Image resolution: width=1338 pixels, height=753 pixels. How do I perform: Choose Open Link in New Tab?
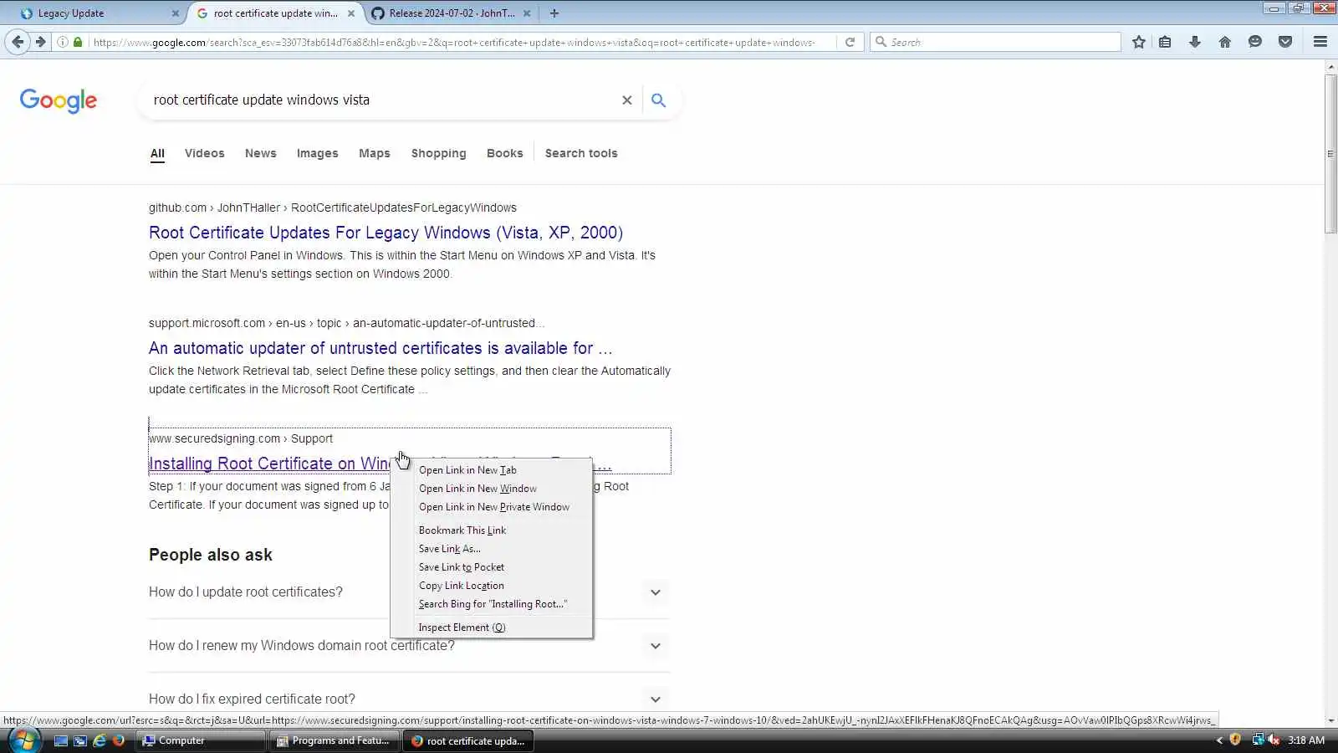(x=492, y=470)
